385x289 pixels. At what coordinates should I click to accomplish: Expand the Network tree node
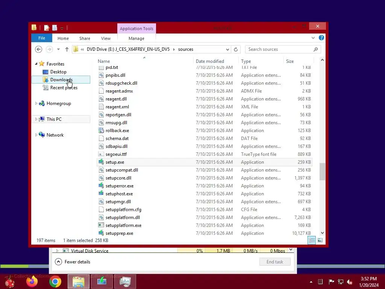(36, 135)
